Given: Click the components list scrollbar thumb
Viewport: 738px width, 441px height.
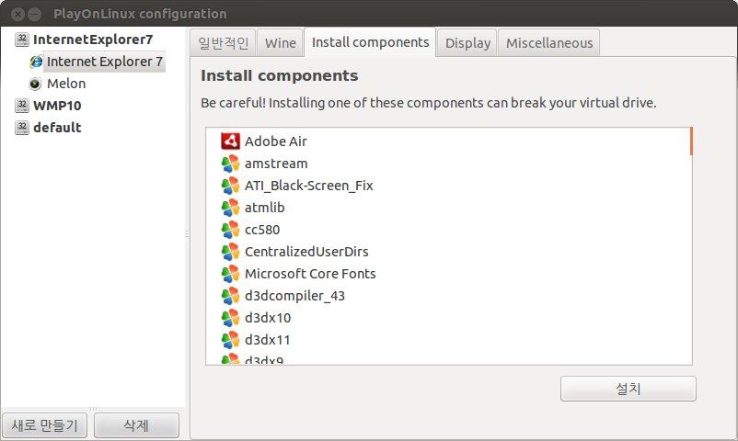Looking at the screenshot, I should pyautogui.click(x=691, y=141).
